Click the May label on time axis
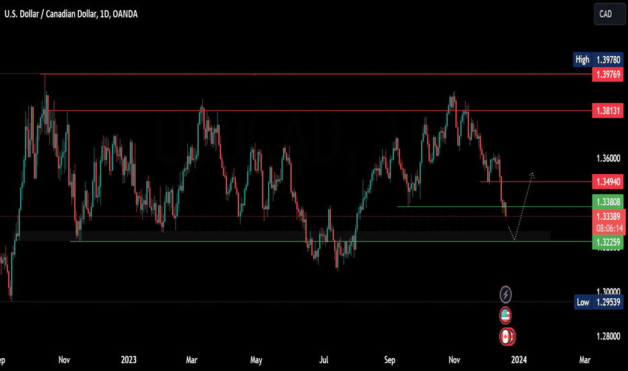628x371 pixels. 256,360
